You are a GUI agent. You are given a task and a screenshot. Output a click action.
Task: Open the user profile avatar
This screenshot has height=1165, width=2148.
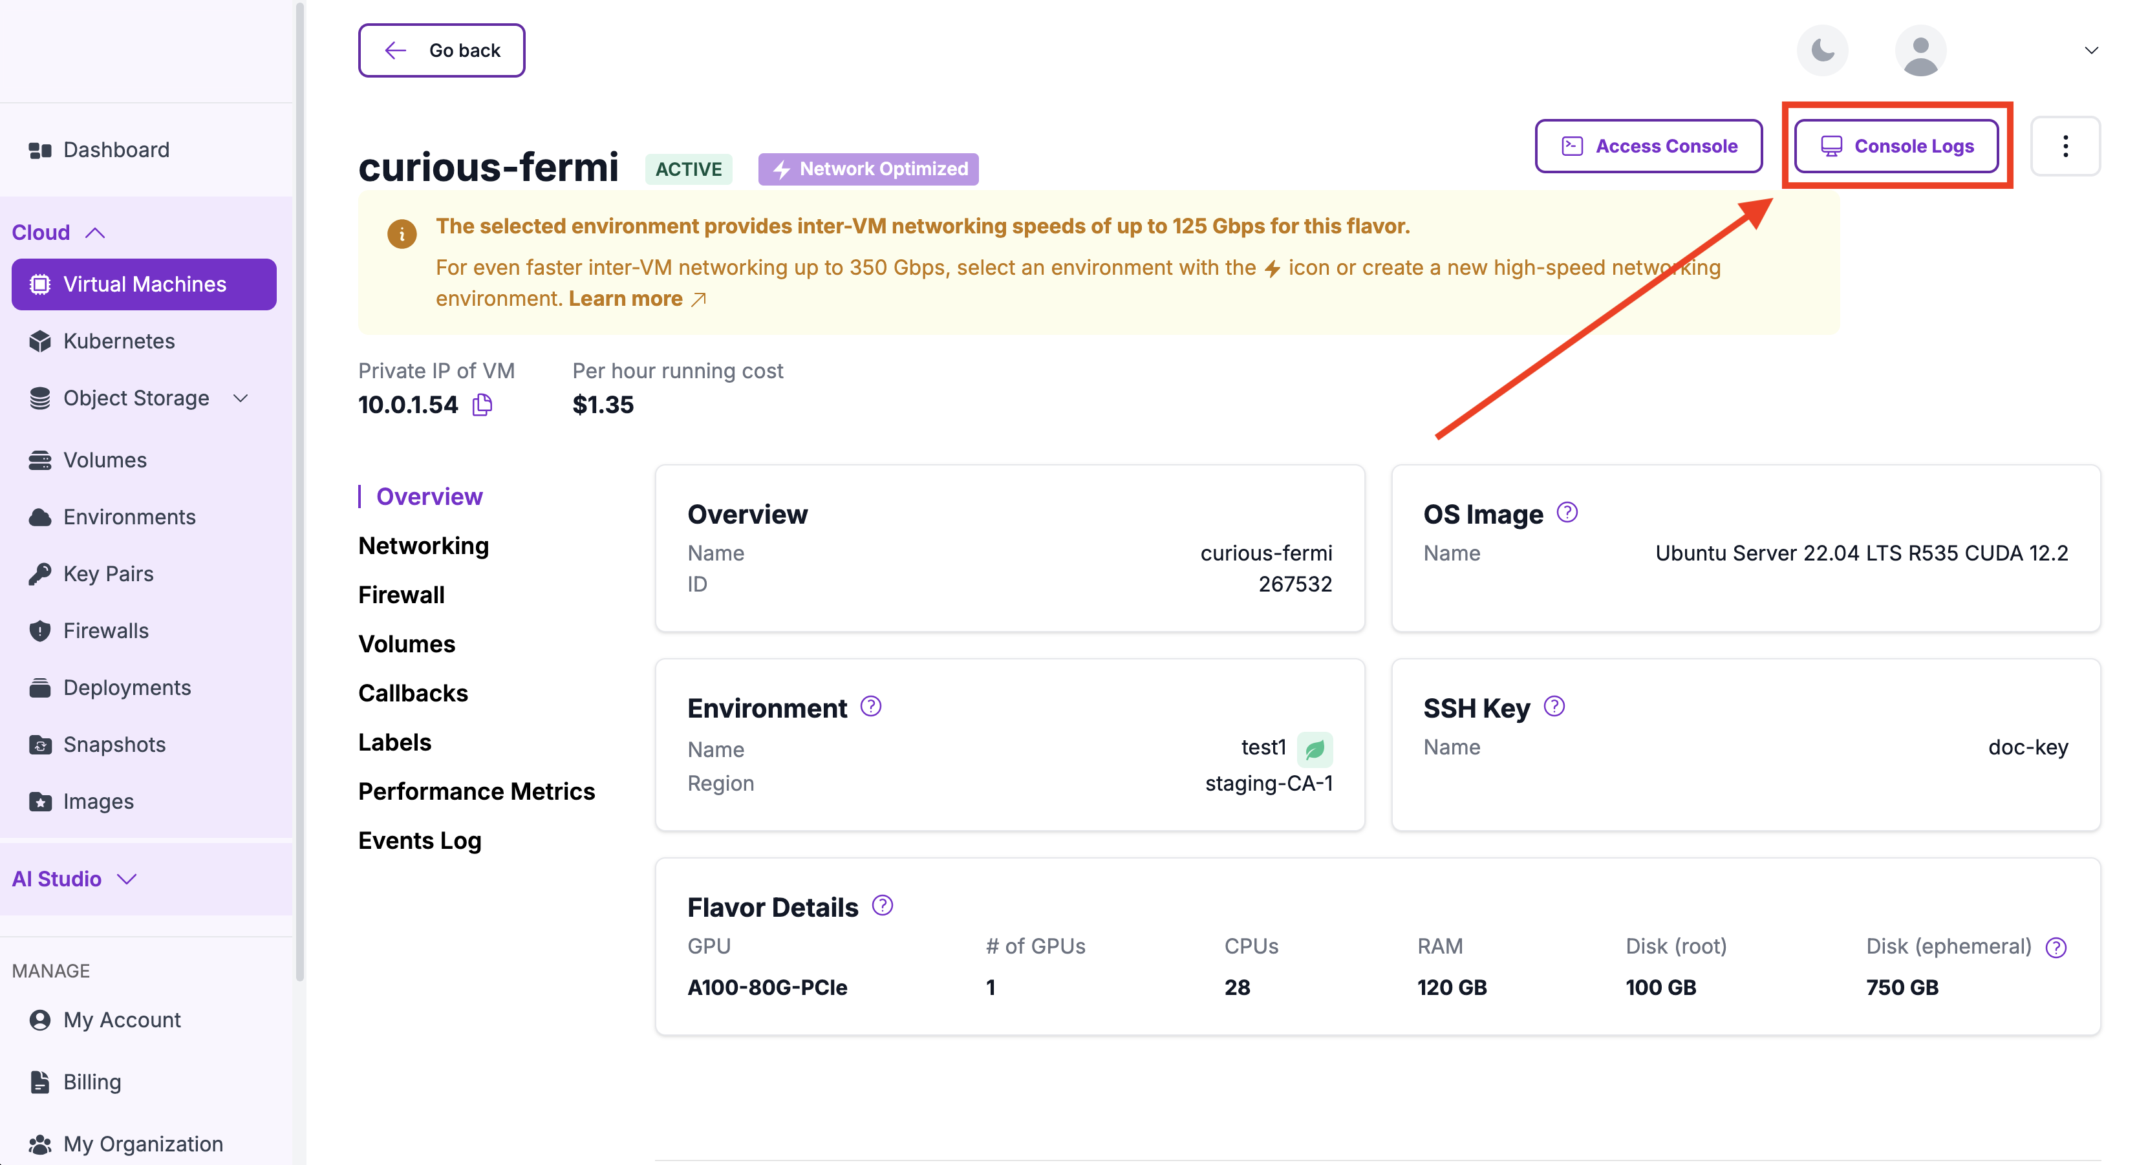pos(1920,50)
